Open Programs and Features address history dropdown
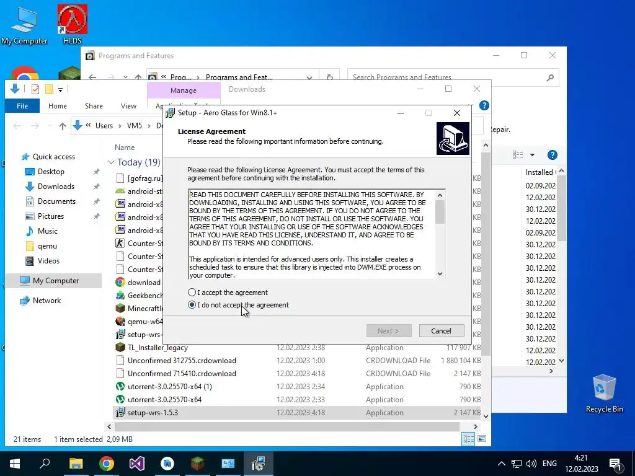This screenshot has height=476, width=635. (x=309, y=77)
